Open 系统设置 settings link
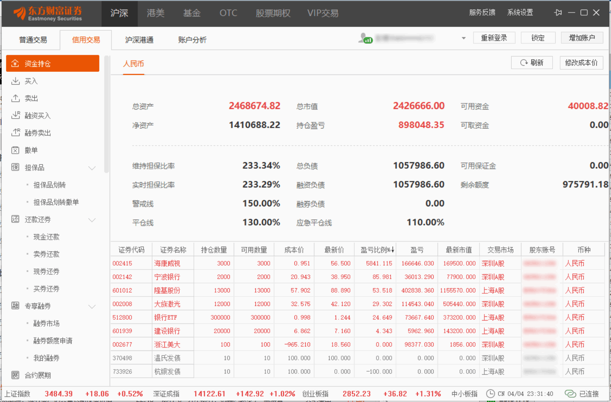Image resolution: width=611 pixels, height=402 pixels. click(x=520, y=13)
